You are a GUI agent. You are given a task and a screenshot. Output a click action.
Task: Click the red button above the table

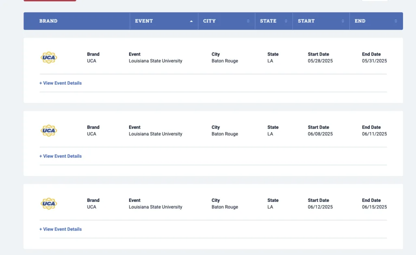(50, 0)
